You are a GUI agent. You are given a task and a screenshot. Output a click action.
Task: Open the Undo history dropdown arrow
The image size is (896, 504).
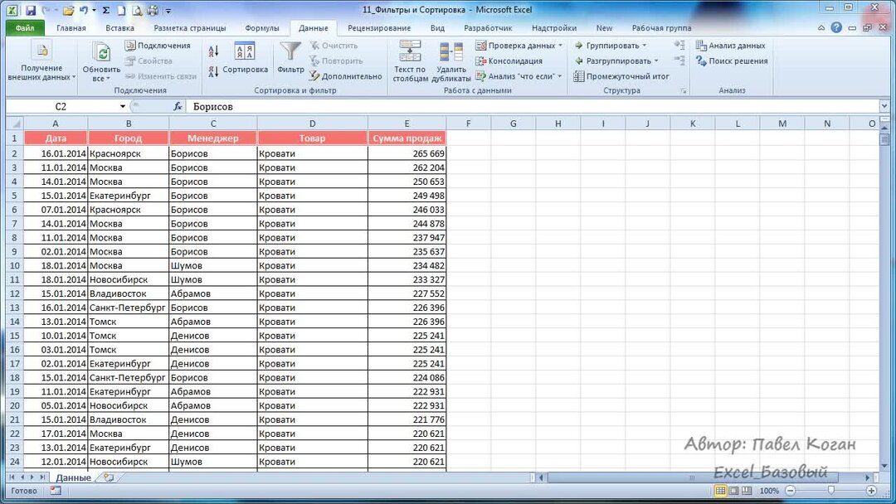point(94,10)
